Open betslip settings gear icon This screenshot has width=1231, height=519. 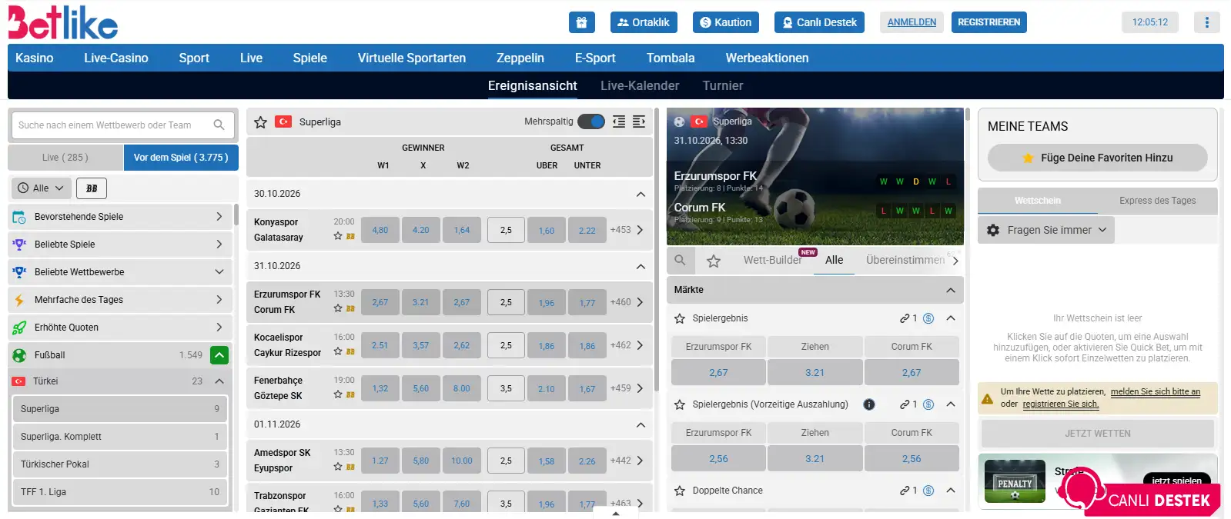pos(993,230)
